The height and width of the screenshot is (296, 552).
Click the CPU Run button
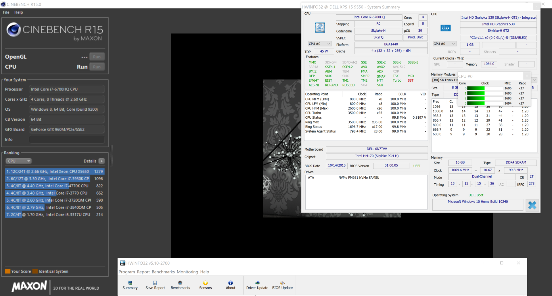pos(97,67)
